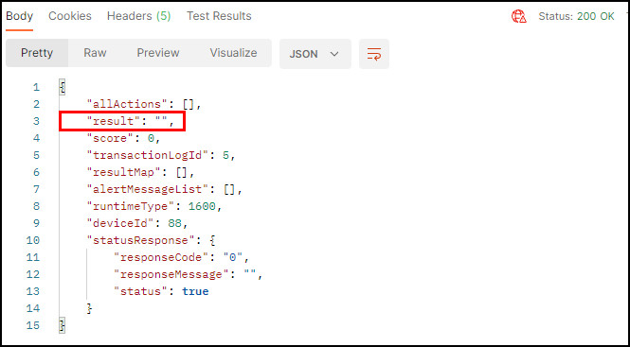Switch to Raw response view
Screen dimensions: 630x347
[x=95, y=53]
